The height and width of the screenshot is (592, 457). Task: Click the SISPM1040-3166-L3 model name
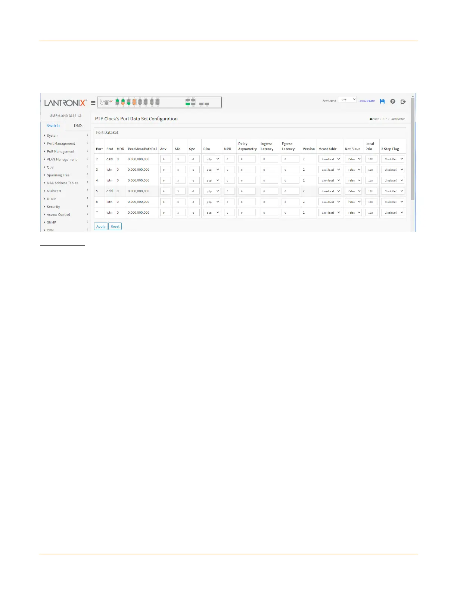coord(66,116)
